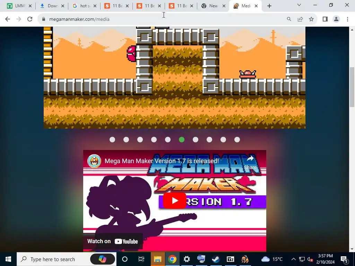The width and height of the screenshot is (355, 266).
Task: Expand the tab search chevron
Action: point(299,5)
